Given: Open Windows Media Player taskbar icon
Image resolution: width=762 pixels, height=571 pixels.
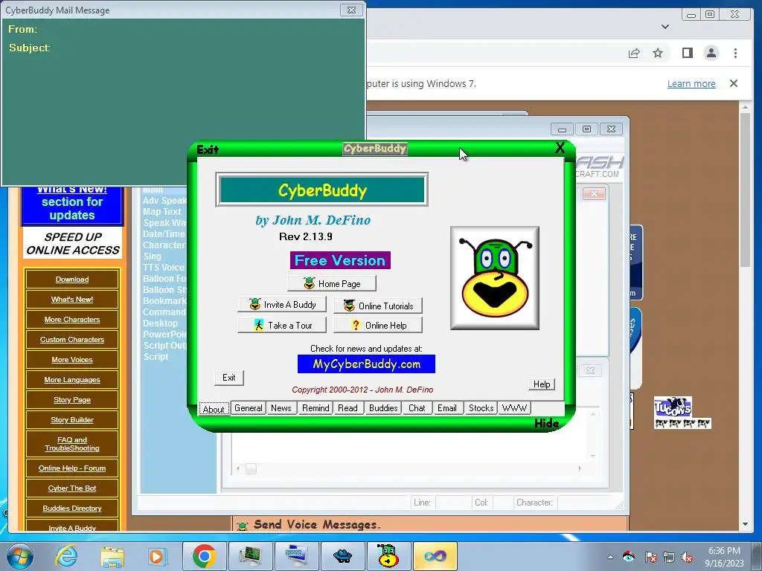Looking at the screenshot, I should pyautogui.click(x=157, y=556).
